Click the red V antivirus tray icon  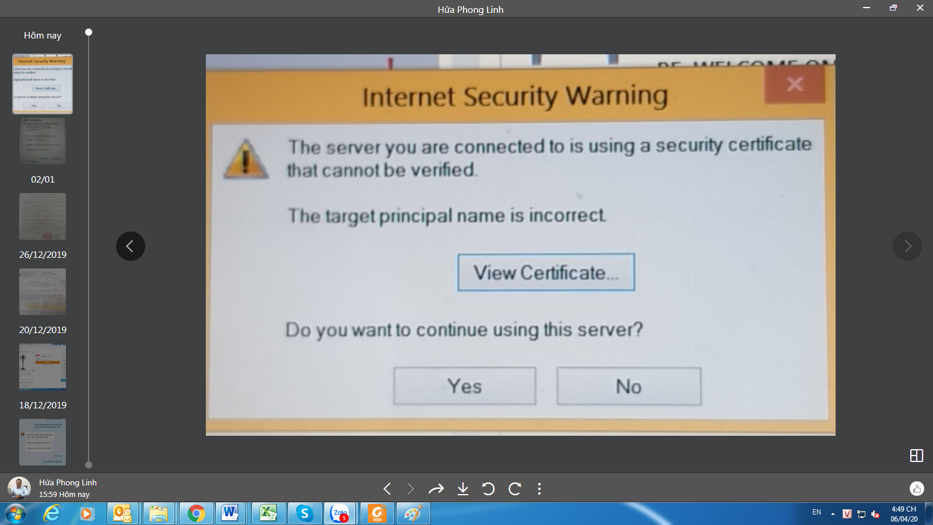pyautogui.click(x=847, y=514)
